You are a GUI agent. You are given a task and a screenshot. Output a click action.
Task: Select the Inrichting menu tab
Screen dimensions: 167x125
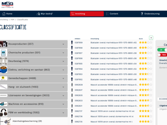[x=87, y=14]
